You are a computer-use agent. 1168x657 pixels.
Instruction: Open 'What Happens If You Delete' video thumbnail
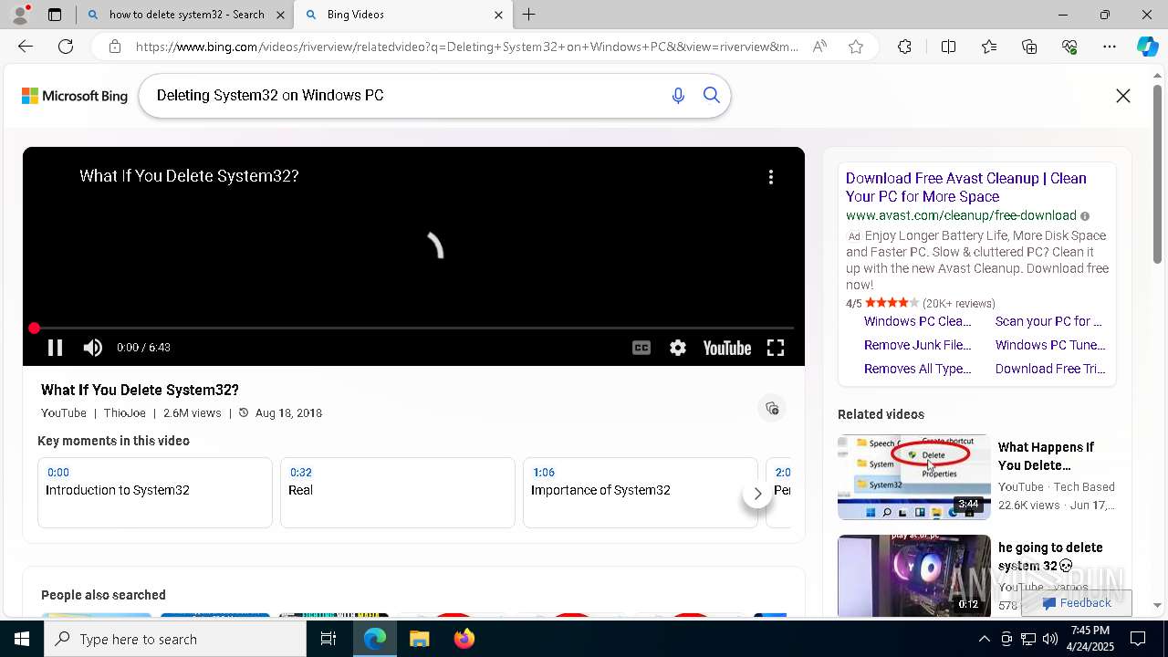pos(913,476)
